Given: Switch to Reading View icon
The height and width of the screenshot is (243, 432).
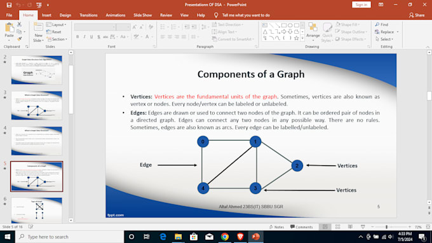Looking at the screenshot, I should 350,226.
